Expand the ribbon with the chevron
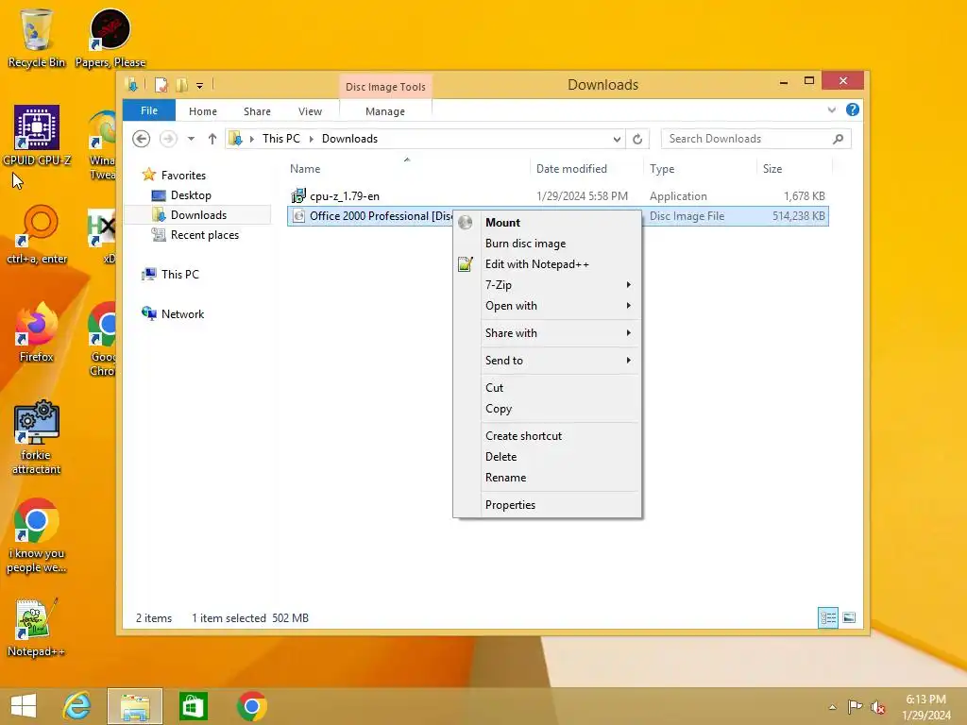This screenshot has height=725, width=967. (x=832, y=110)
